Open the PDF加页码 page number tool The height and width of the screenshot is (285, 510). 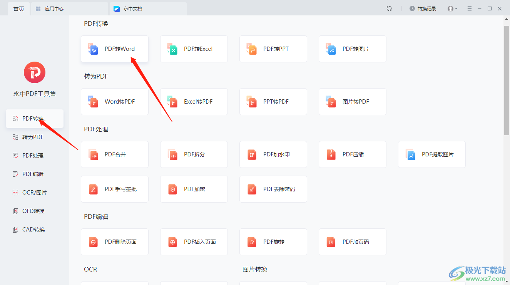coord(353,242)
